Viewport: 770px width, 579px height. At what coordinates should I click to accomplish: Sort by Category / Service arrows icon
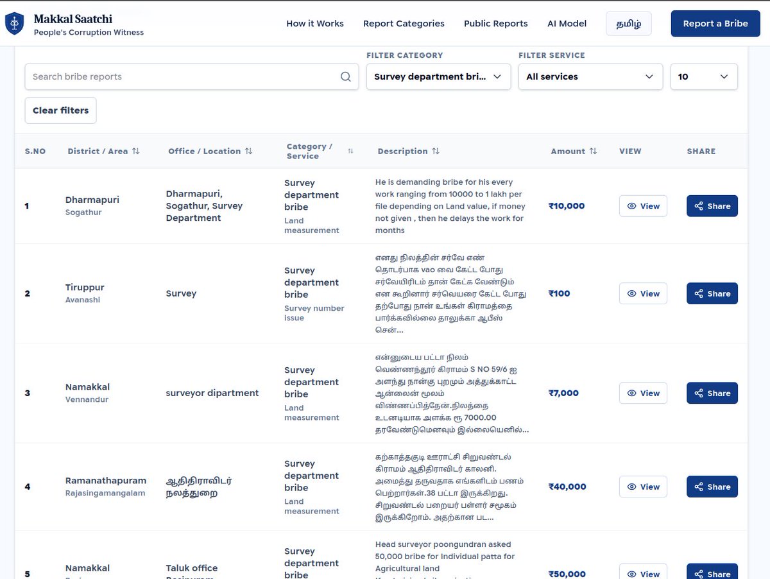coord(350,151)
